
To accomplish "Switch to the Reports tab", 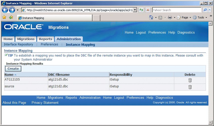I will tap(46, 39).
